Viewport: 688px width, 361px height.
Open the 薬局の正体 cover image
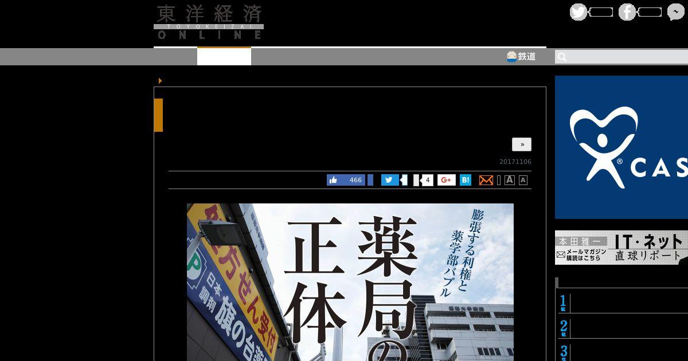click(x=350, y=282)
